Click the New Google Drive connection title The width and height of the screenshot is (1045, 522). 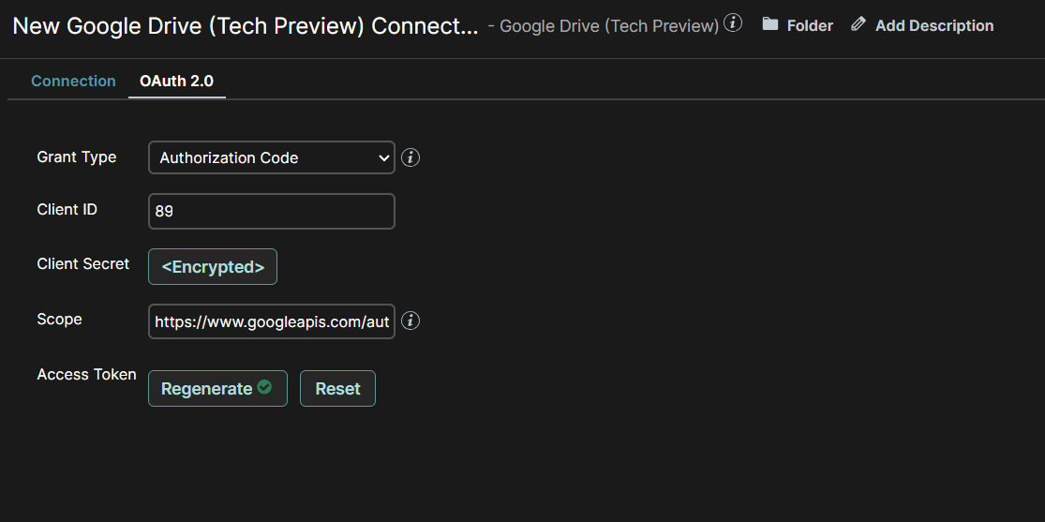click(x=246, y=25)
